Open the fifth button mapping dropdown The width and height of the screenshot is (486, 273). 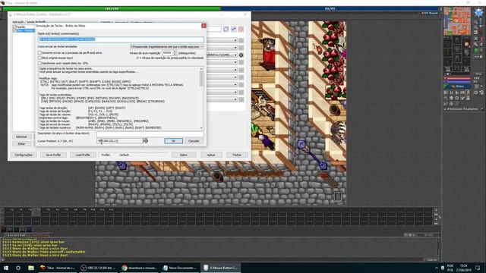click(x=222, y=70)
